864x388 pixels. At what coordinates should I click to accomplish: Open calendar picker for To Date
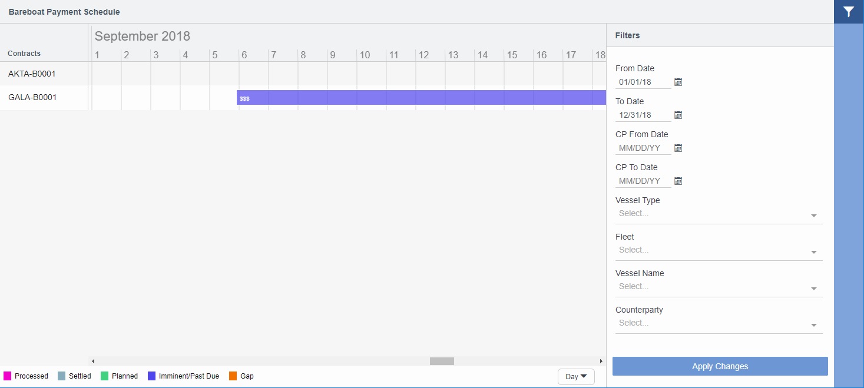point(678,115)
